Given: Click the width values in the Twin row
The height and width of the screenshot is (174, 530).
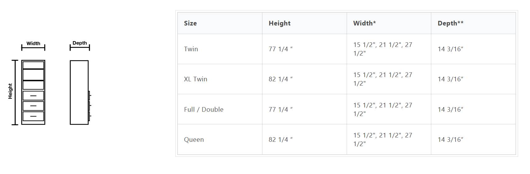Looking at the screenshot, I should [x=382, y=49].
